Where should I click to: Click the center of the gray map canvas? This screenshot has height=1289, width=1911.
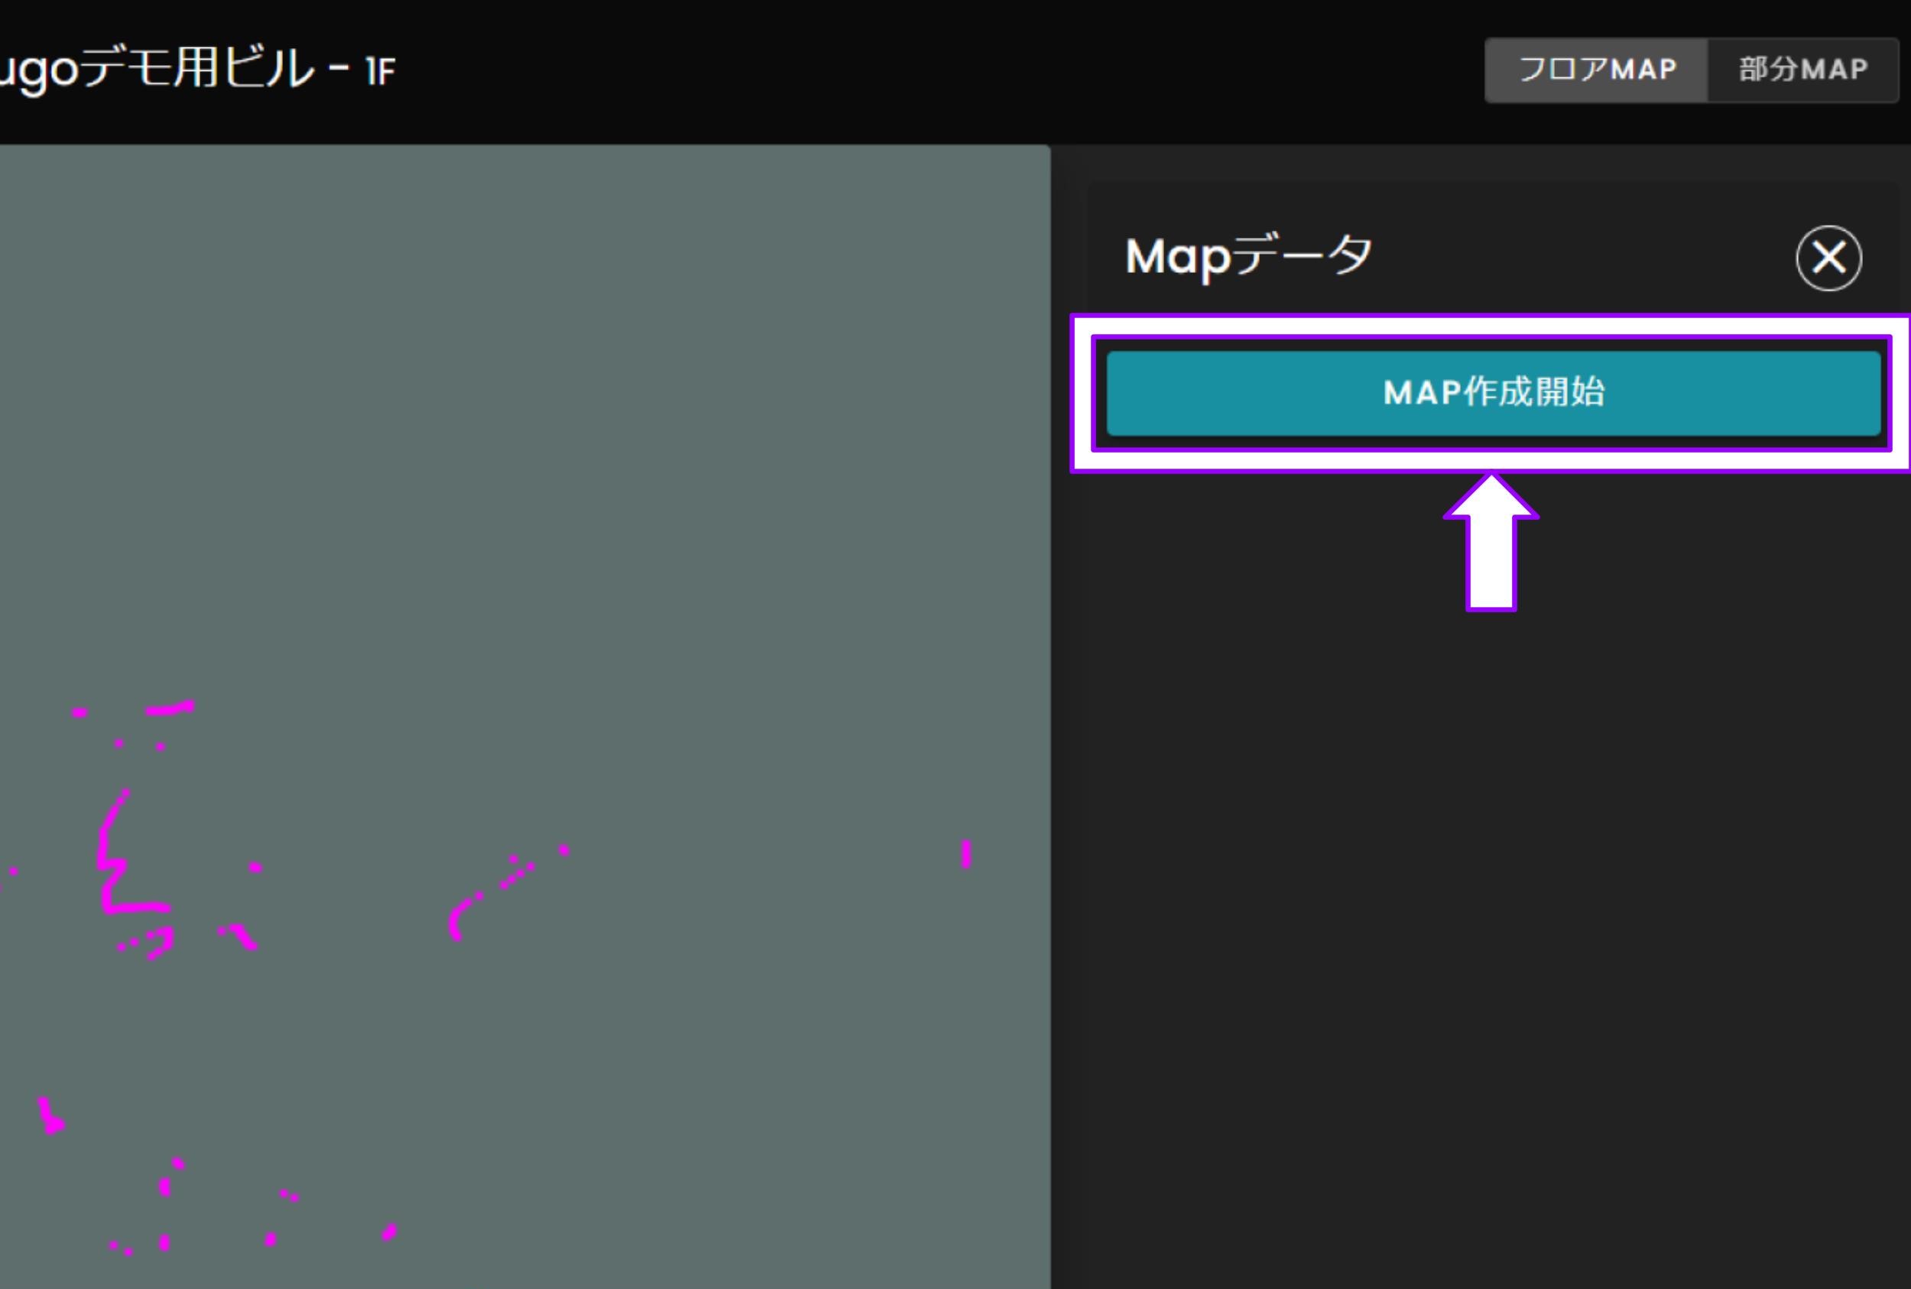(x=526, y=715)
